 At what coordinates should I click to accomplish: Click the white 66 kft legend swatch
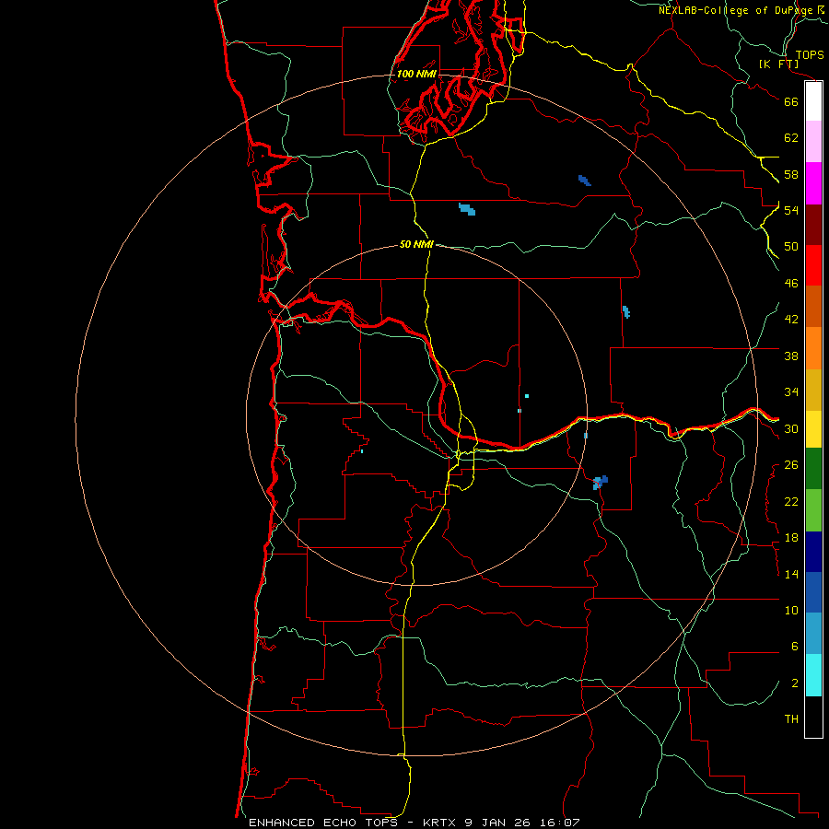(x=813, y=101)
